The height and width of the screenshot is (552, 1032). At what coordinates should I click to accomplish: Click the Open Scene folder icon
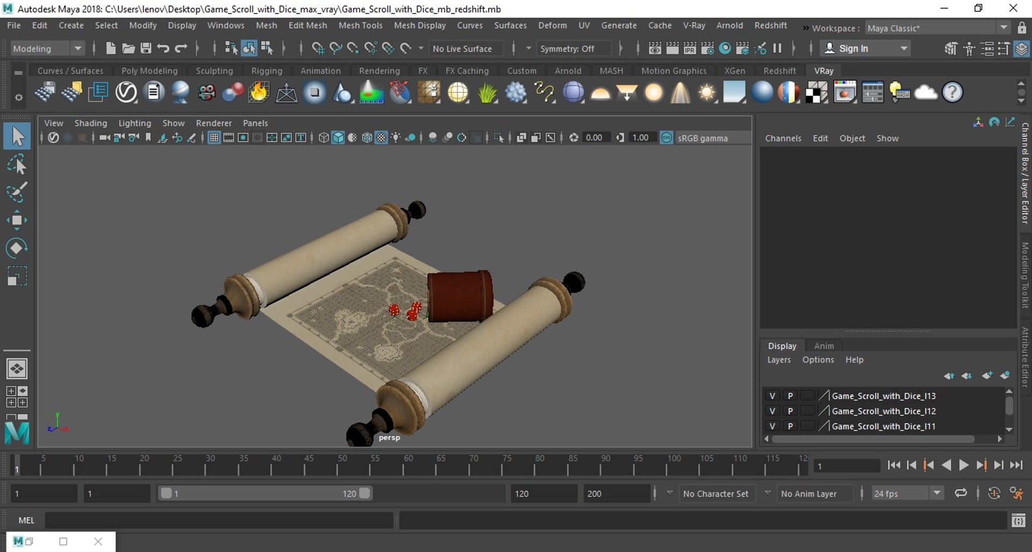[x=128, y=48]
